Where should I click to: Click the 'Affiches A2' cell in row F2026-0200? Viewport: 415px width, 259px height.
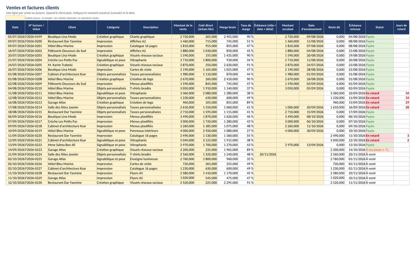[x=150, y=41]
